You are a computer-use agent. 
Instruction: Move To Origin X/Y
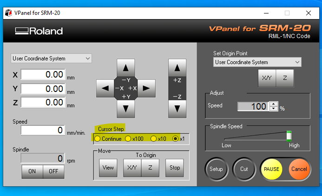click(132, 168)
